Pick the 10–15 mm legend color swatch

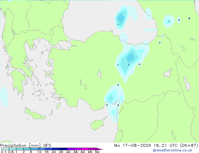[x=41, y=149]
